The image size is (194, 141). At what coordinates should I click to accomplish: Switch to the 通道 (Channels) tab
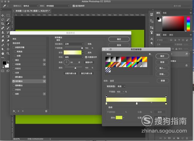164,35
